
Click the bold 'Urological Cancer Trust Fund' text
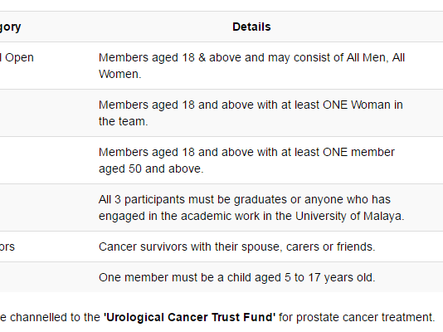click(x=190, y=317)
